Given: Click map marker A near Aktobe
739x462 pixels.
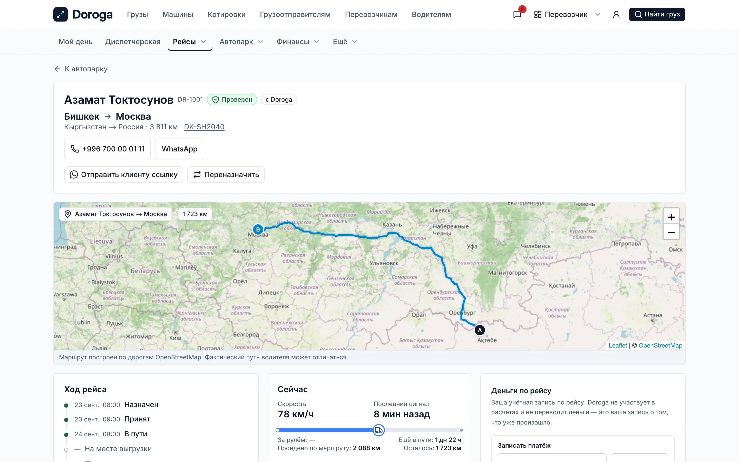Looking at the screenshot, I should 480,330.
